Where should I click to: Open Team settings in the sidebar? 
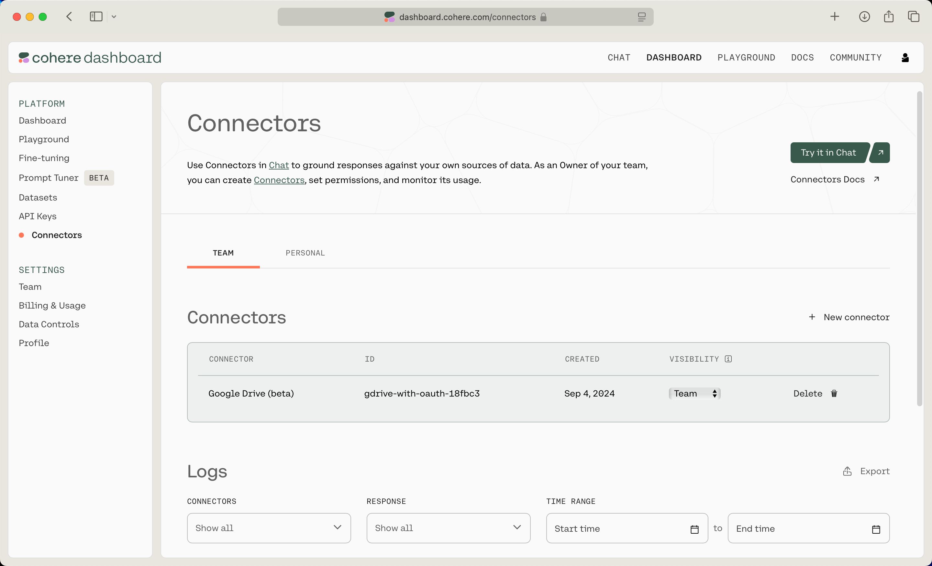coord(30,287)
